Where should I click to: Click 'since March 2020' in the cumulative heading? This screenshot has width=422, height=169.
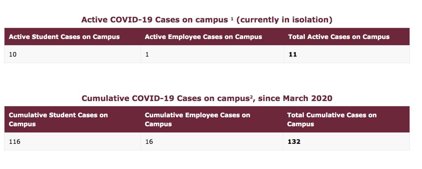(x=295, y=99)
